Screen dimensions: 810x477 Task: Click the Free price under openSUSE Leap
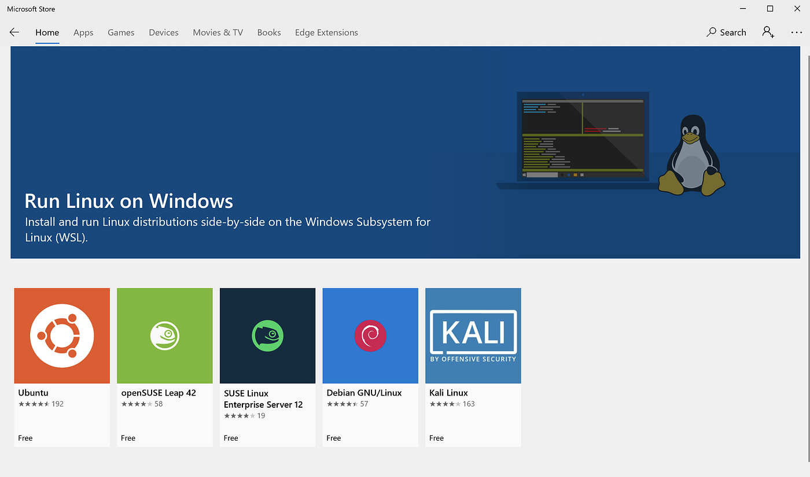[x=128, y=438]
